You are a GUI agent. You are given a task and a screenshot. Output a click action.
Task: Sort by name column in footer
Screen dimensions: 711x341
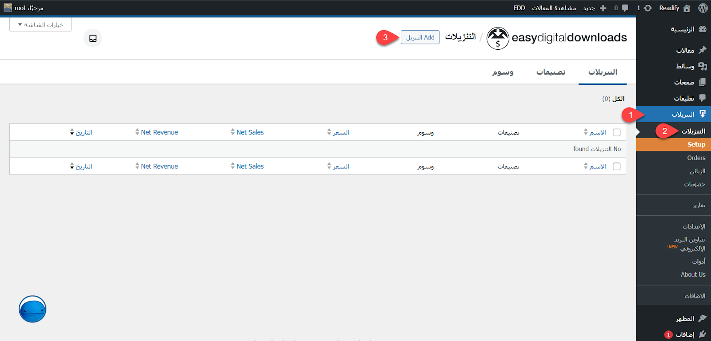[x=595, y=167]
